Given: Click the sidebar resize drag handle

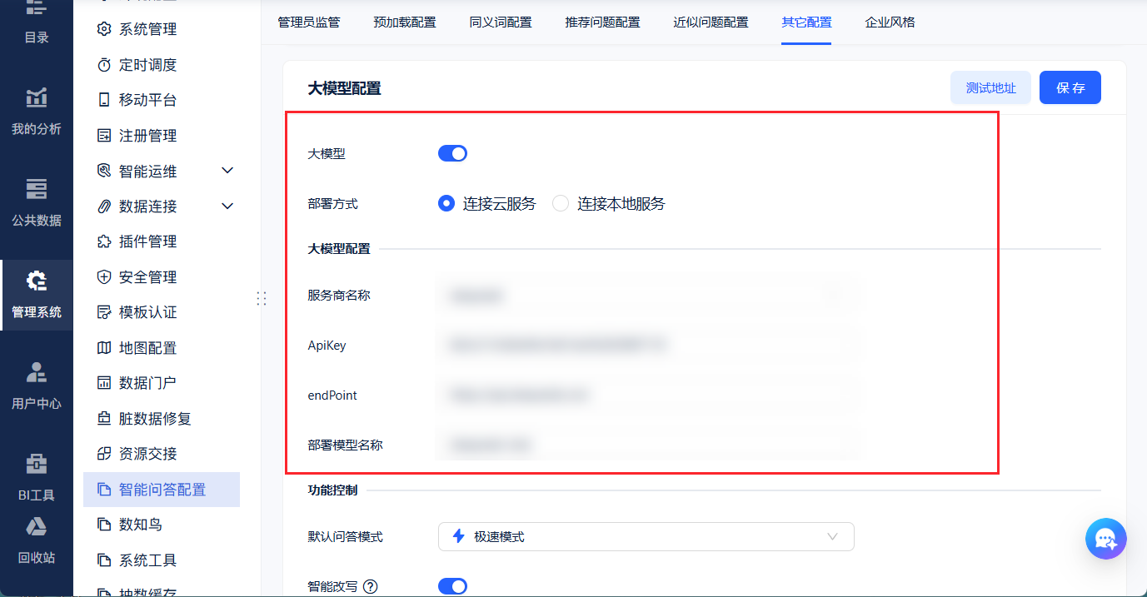Looking at the screenshot, I should 261,298.
